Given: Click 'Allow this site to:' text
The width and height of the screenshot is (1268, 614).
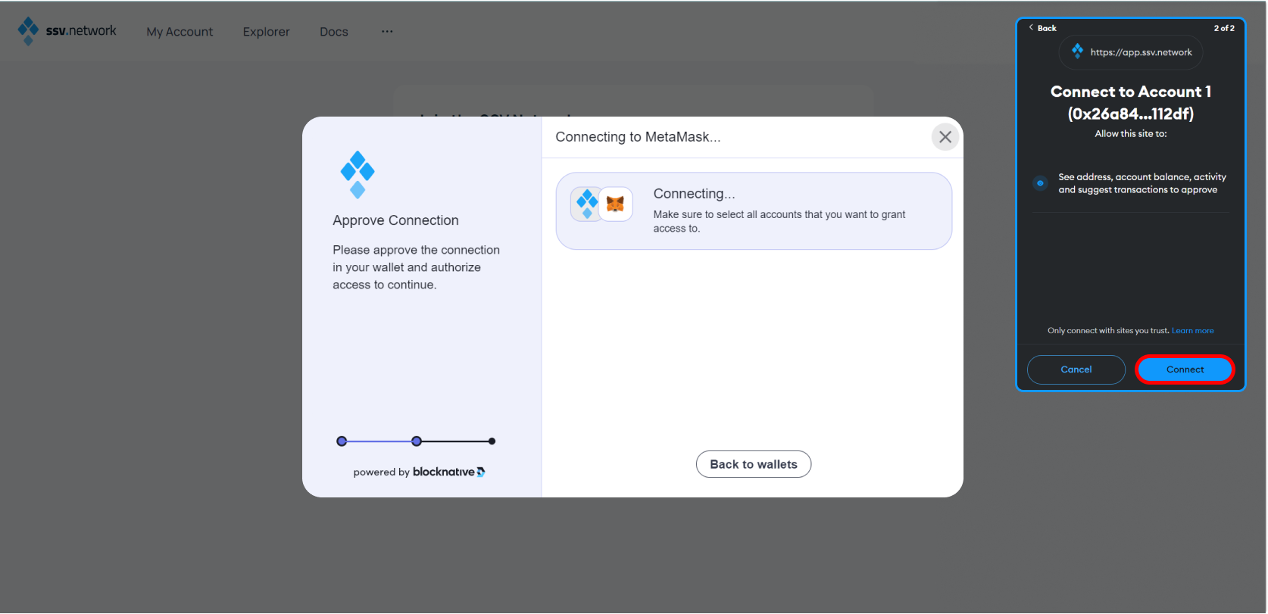Looking at the screenshot, I should click(1131, 134).
